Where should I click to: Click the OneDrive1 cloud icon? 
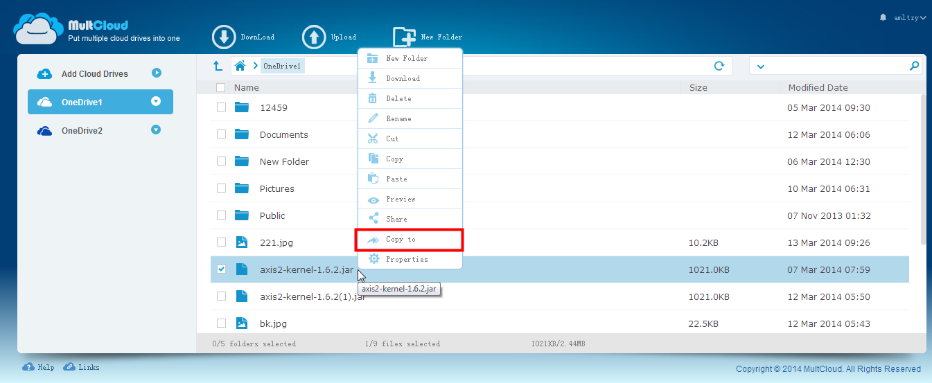[x=44, y=102]
